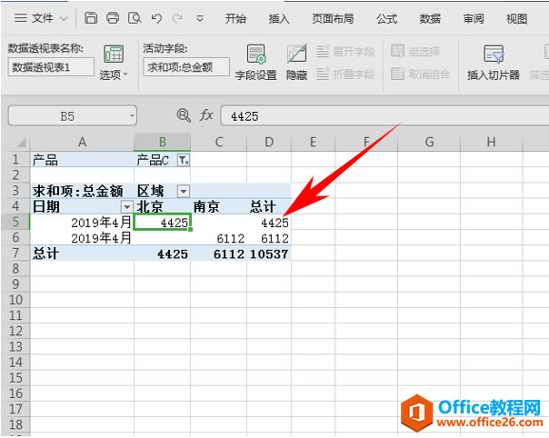Click the 2019年4月 cell in row 5
549x438 pixels.
pos(82,222)
